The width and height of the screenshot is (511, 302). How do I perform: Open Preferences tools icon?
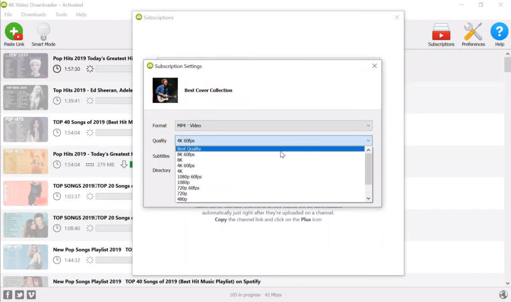click(x=473, y=32)
